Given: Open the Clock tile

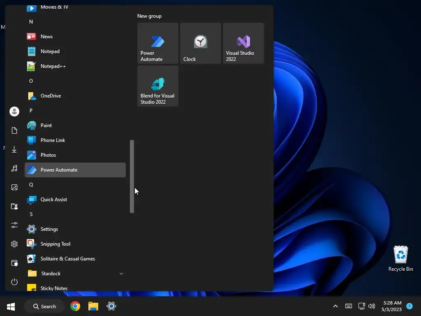Looking at the screenshot, I should 201,43.
